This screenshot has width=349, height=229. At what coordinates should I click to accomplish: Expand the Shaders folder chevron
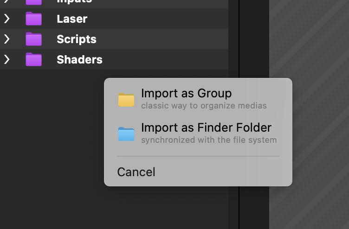click(x=6, y=59)
